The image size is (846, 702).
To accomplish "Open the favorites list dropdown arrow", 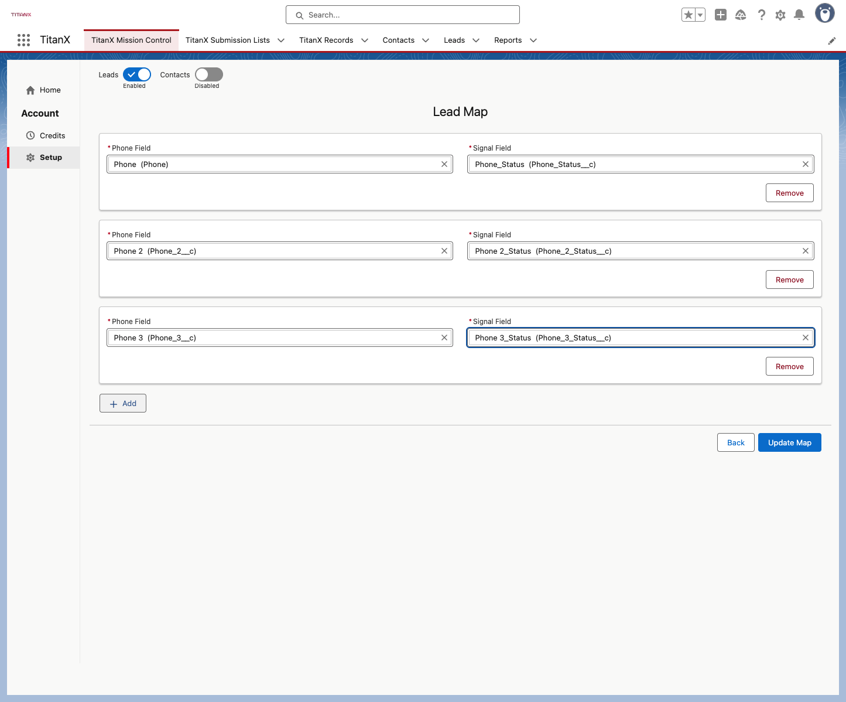I will (x=700, y=15).
